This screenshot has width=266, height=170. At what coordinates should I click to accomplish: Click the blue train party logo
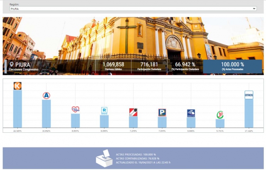[191, 113]
